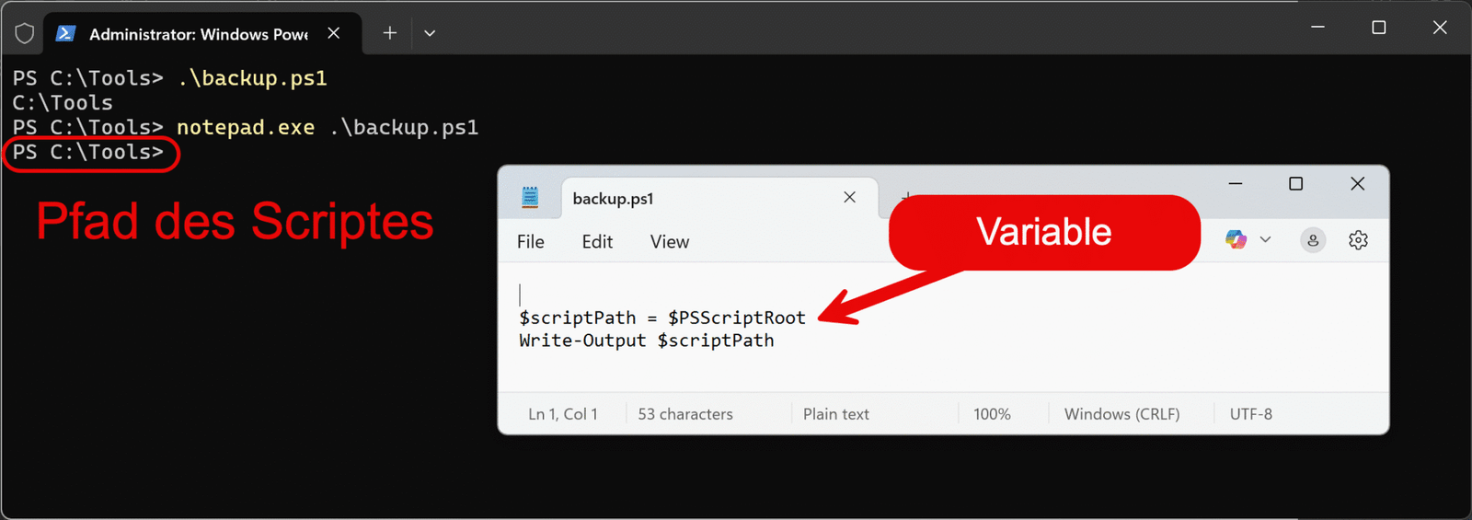
Task: Click the Copilot icon in Notepad
Action: click(1236, 240)
